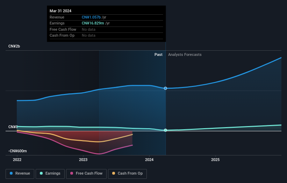
Task: Toggle the Free Cash Flow legend button
Action: (x=86, y=174)
